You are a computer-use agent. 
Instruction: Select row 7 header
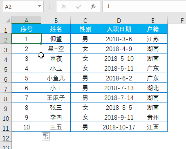click(x=6, y=88)
